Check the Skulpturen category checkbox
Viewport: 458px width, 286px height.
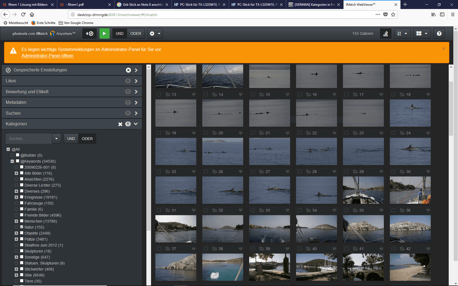22,251
